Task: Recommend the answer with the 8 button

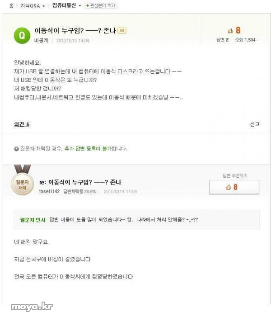Action: (x=234, y=187)
